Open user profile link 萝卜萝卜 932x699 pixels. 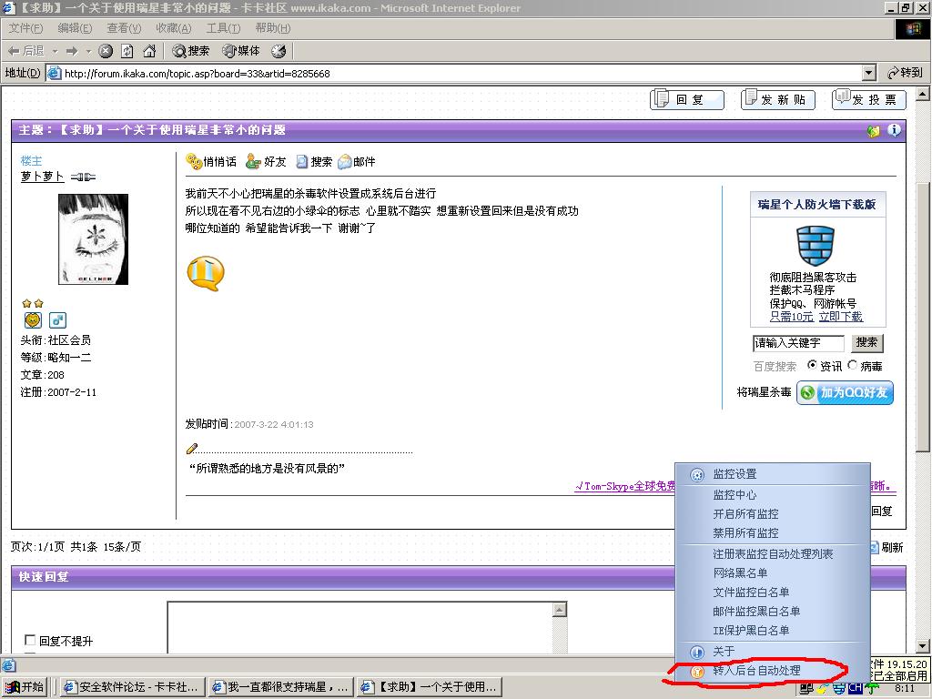point(42,177)
